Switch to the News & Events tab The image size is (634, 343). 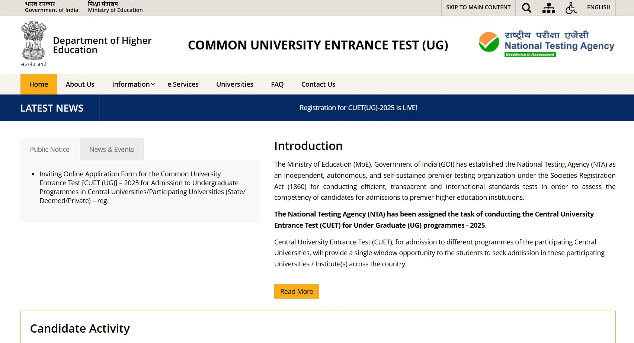pyautogui.click(x=112, y=149)
